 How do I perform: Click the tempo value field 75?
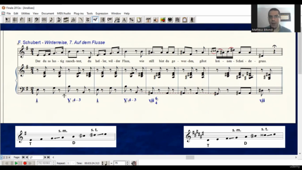120,163
